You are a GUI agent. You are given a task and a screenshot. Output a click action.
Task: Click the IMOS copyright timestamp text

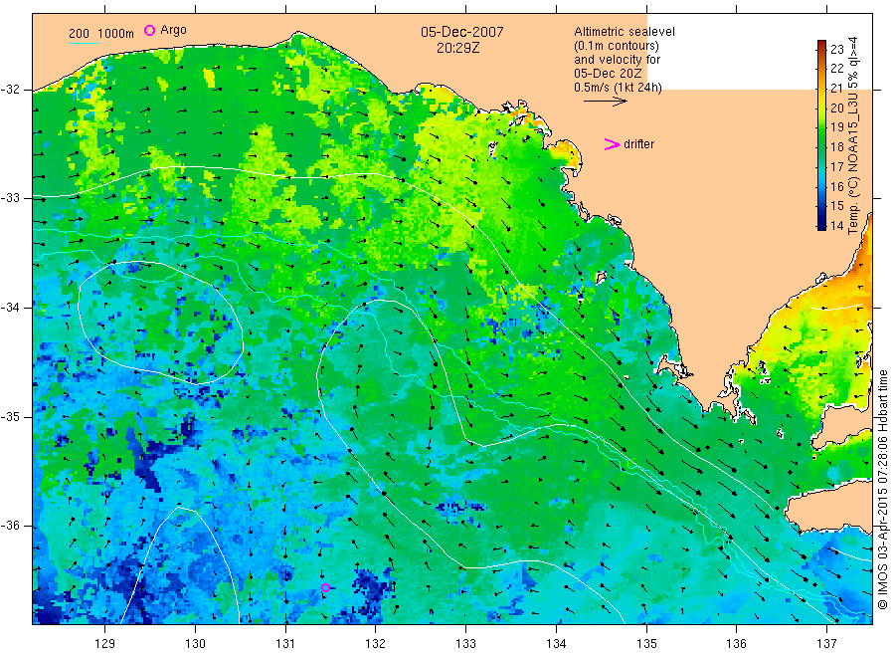[x=883, y=490]
